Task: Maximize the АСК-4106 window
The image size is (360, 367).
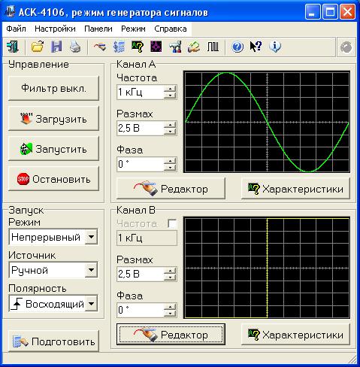Action: (330, 12)
